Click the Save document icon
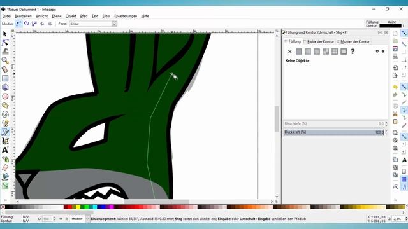Viewport: 408px width, 229px height. coord(395,48)
